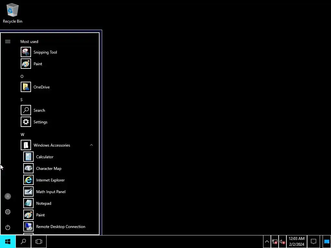Select the Search label text
The height and width of the screenshot is (248, 331).
(x=39, y=110)
